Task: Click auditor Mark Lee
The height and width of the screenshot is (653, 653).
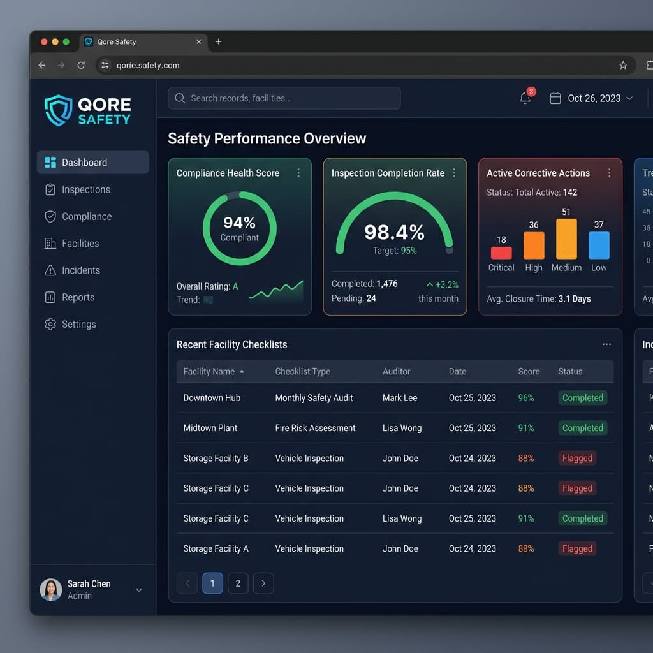Action: click(x=400, y=398)
